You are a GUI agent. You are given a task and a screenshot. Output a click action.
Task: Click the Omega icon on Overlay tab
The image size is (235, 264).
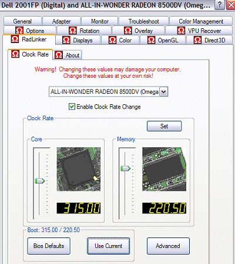coord(128,31)
